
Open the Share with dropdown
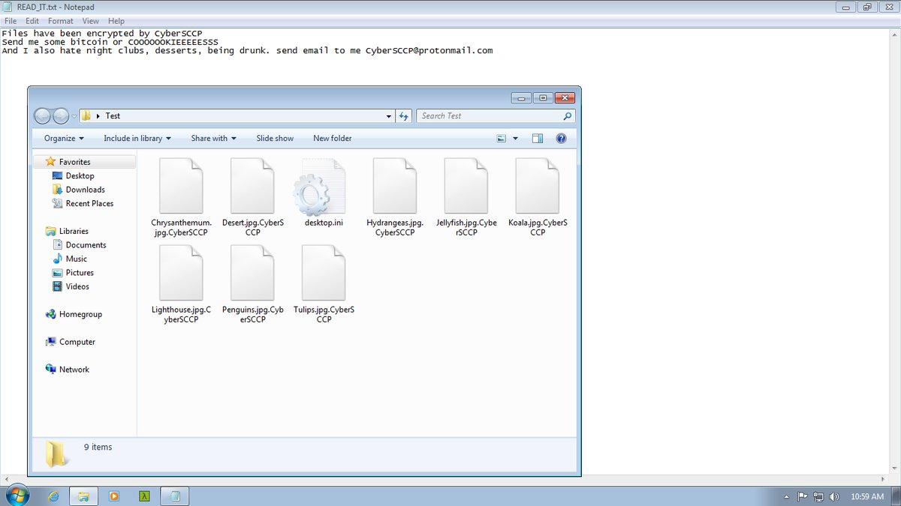(x=213, y=139)
